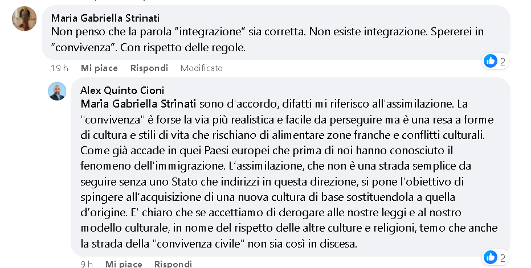Viewport: 531px width, 268px height.
Task: Reply to Maria's comment via Rispondi
Action: [x=149, y=68]
